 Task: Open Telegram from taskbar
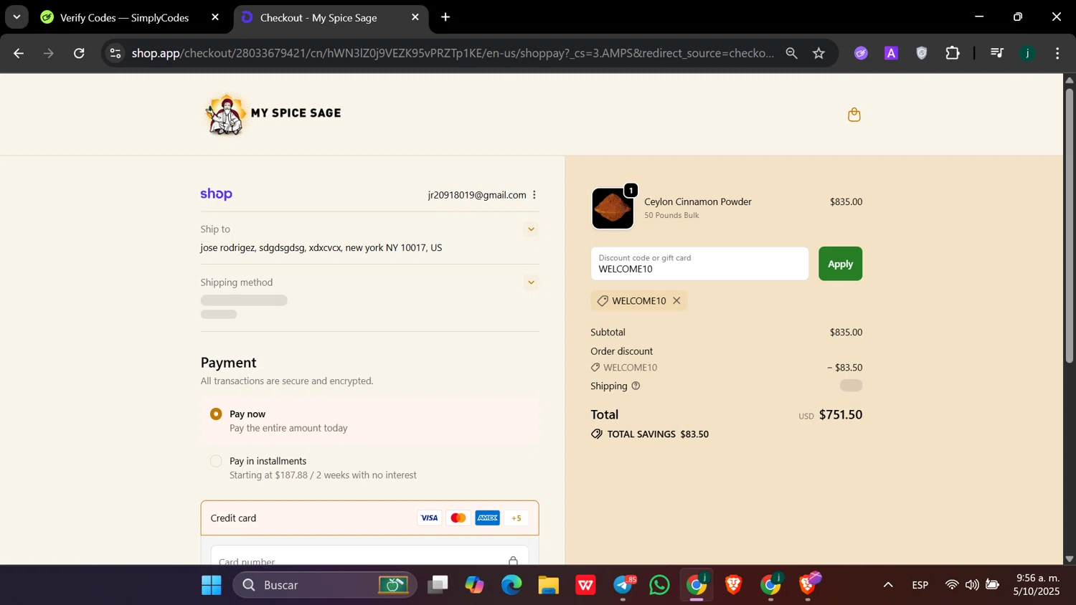[x=623, y=586]
